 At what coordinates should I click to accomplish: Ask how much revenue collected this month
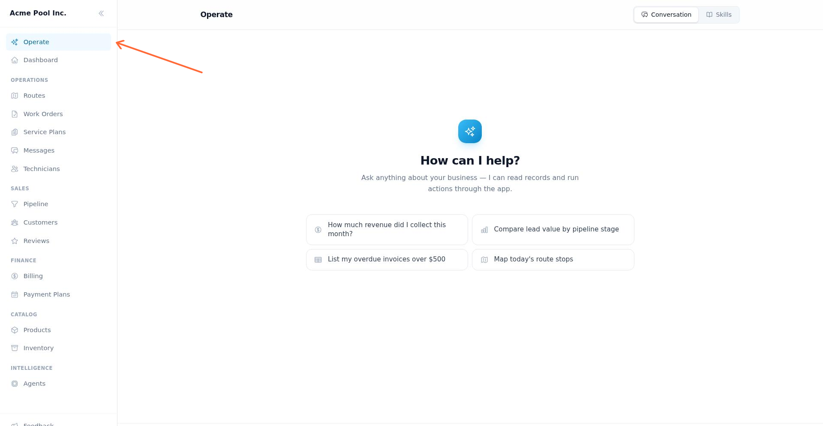387,230
